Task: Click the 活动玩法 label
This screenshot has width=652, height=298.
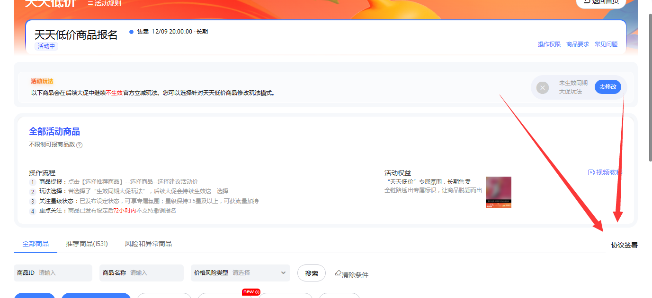Action: coord(42,82)
